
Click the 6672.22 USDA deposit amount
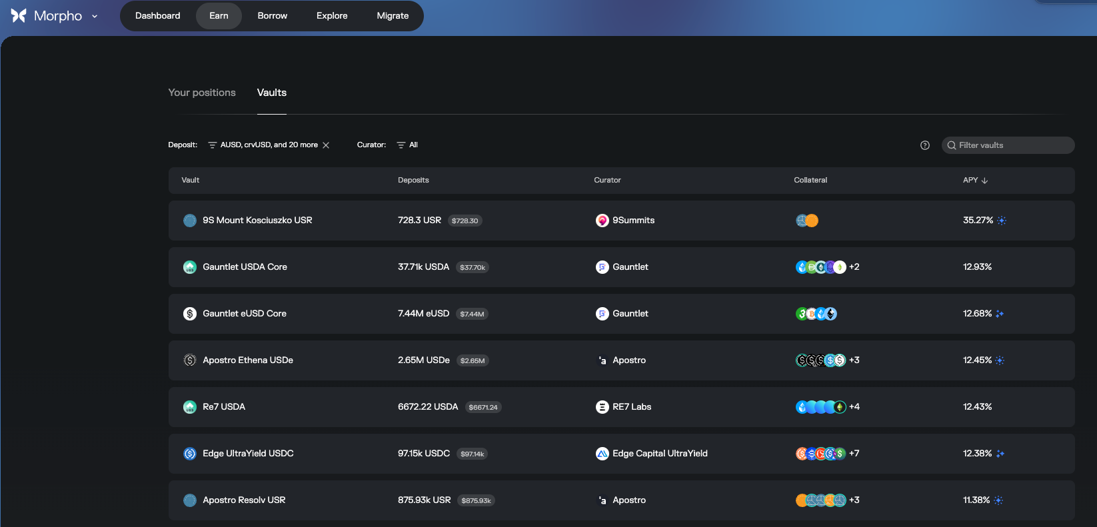428,407
